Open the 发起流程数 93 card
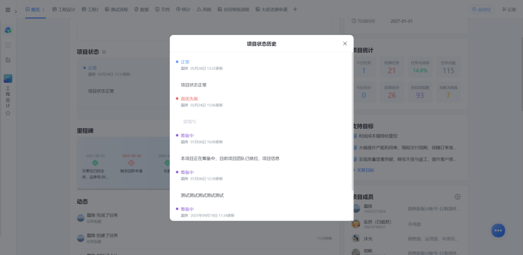Viewport: 523px width, 255px height. [420, 91]
